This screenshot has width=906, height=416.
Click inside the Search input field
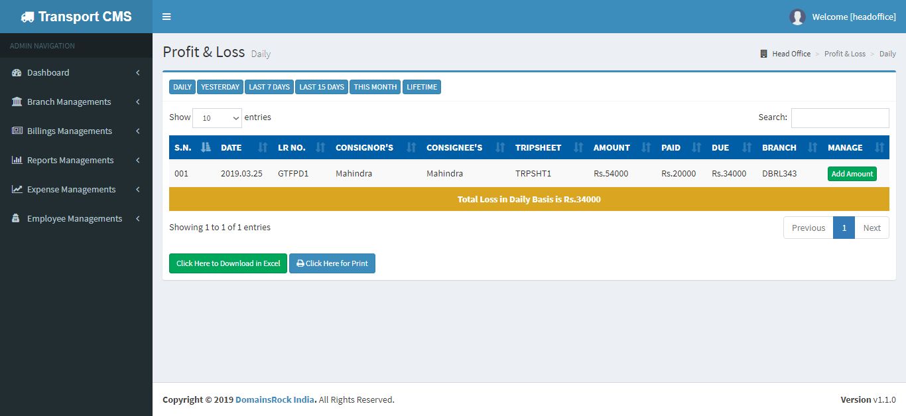[x=840, y=118]
